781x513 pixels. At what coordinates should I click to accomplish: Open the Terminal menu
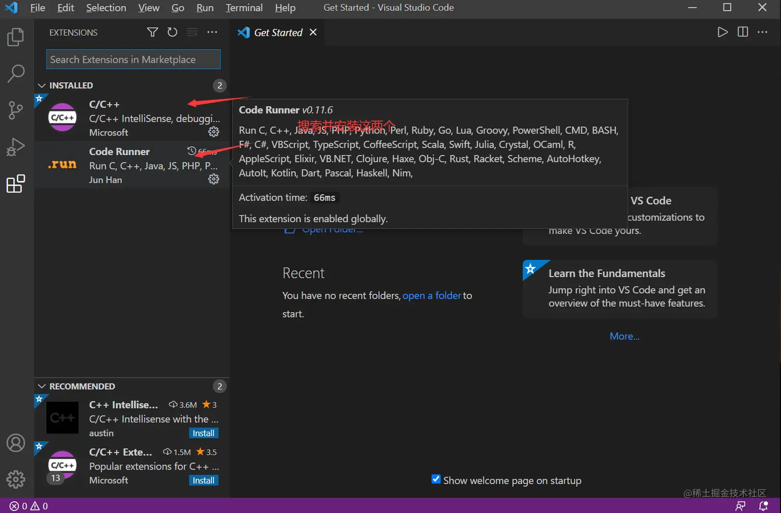(x=244, y=8)
